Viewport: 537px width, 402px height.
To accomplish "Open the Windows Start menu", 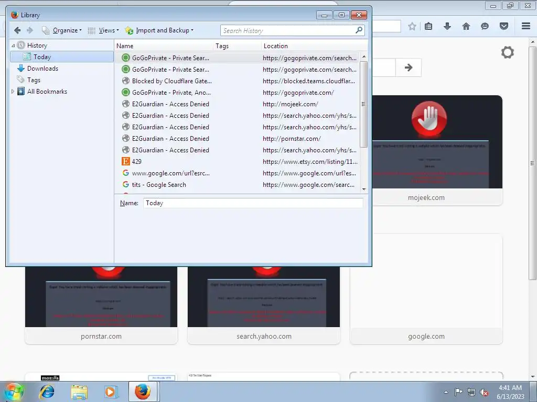I will click(14, 392).
